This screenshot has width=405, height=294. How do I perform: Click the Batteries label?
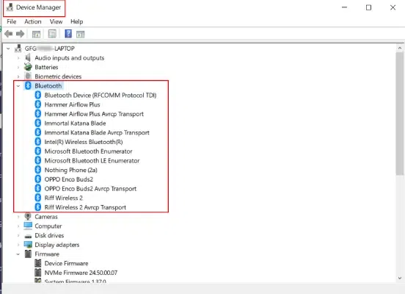click(46, 67)
